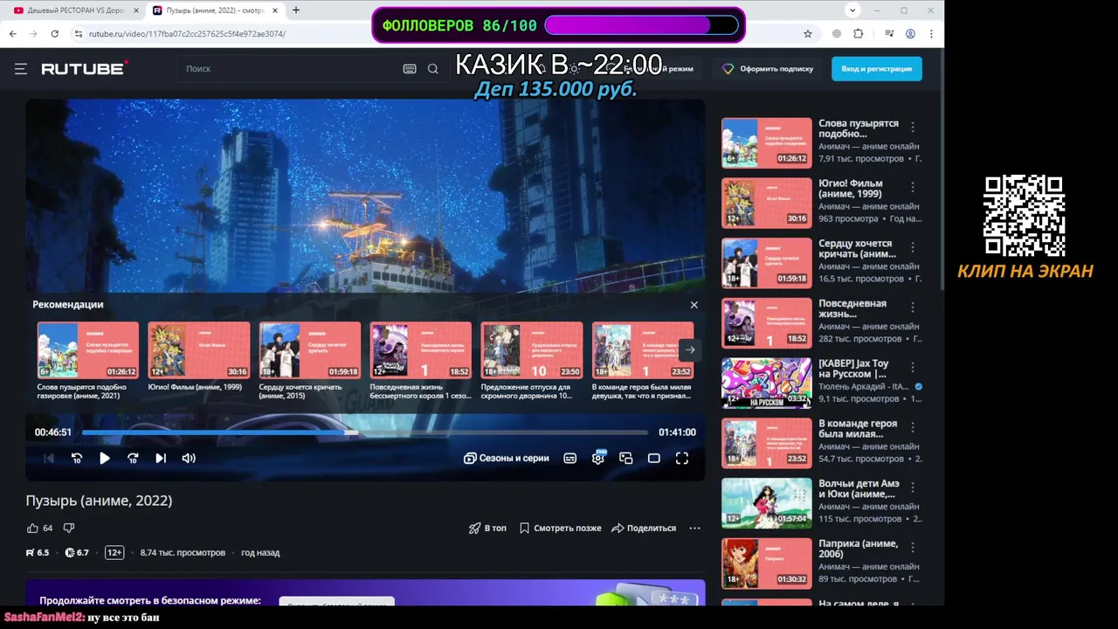Dislike the video (thumbs down)
Screen dimensions: 1118x629
(69, 528)
